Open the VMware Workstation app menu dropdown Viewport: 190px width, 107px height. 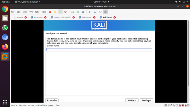click(x=28, y=2)
